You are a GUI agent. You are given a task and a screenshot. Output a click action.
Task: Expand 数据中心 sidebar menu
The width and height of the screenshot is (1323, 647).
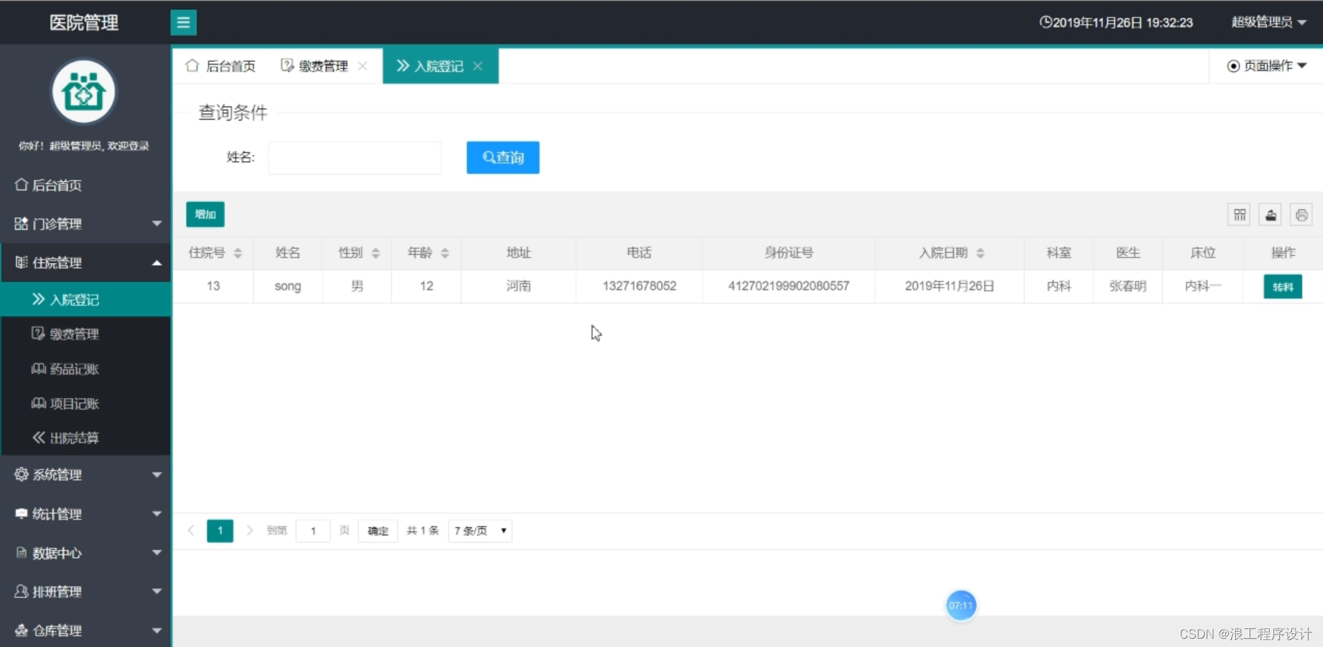tap(86, 553)
